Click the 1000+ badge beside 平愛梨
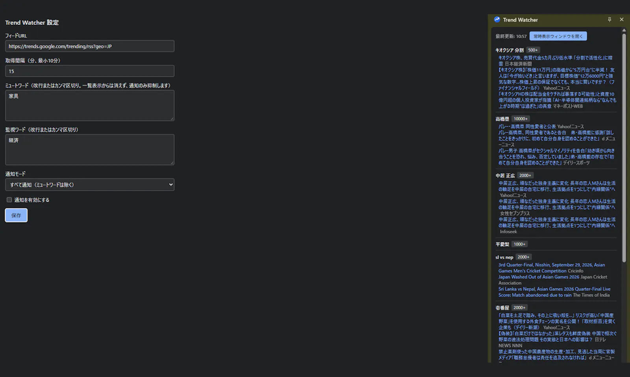This screenshot has height=377, width=630. (x=519, y=244)
